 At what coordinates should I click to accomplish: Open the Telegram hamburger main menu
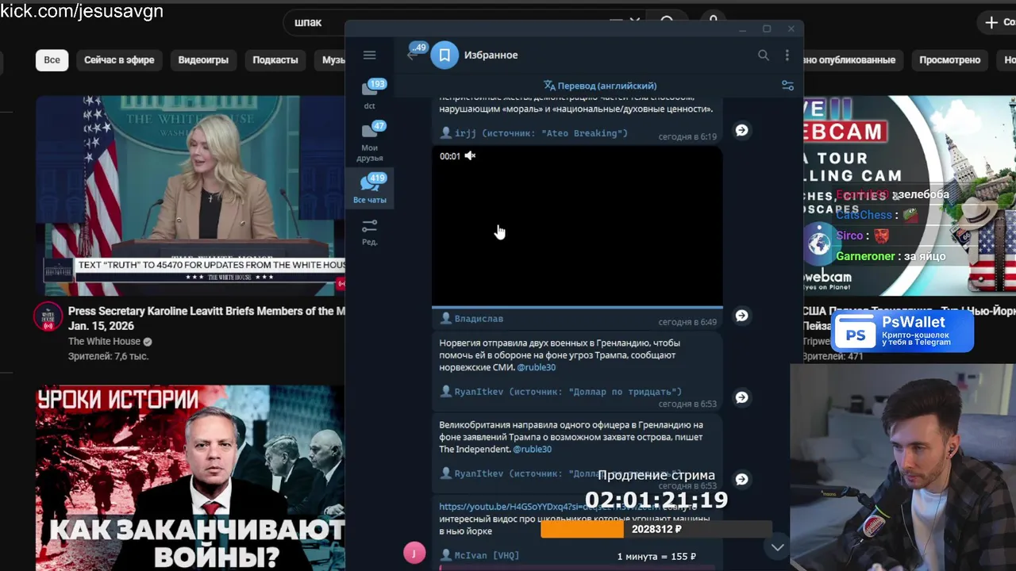coord(369,55)
